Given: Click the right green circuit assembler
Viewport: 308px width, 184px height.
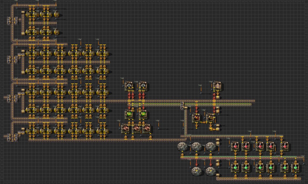Looking at the screenshot, I should coord(143,115).
